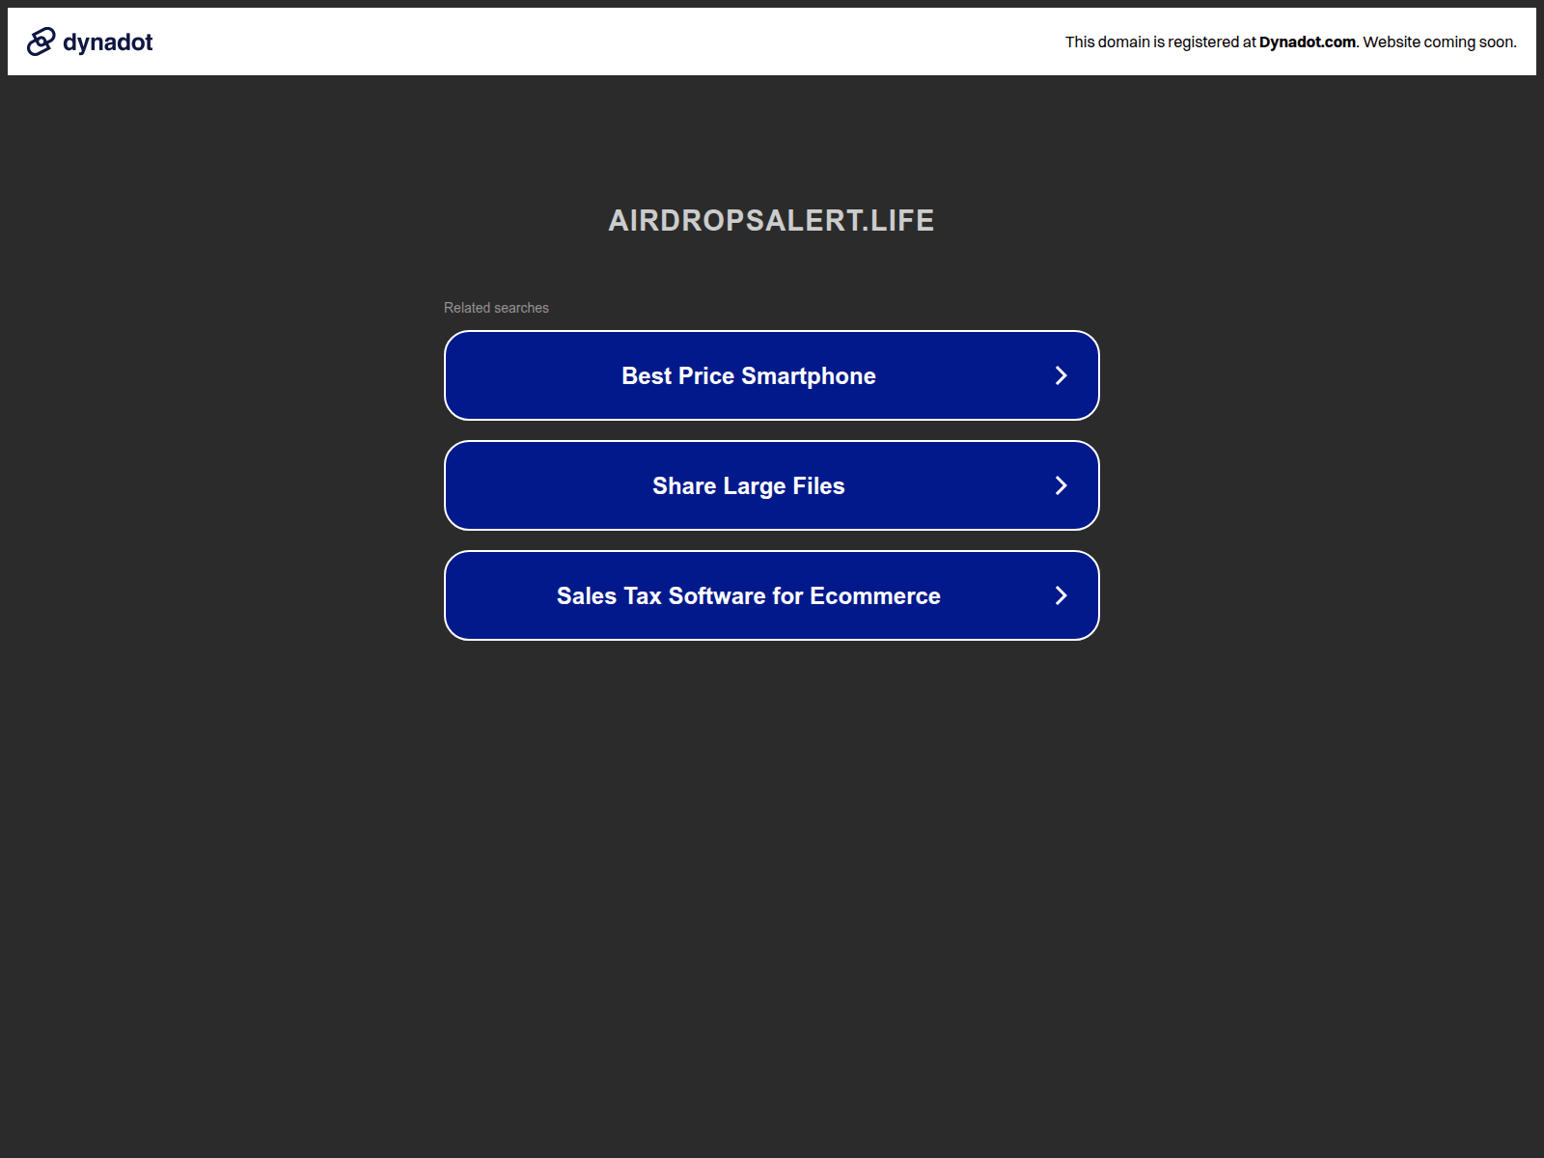Click the empty middle of the white header bar
This screenshot has width=1544, height=1158.
point(618,42)
